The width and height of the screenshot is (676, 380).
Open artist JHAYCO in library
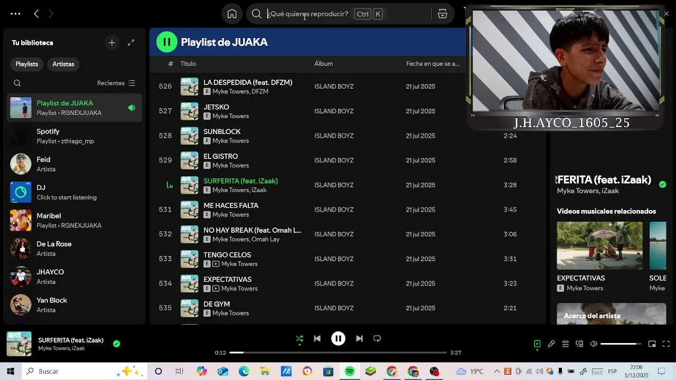[x=74, y=277]
